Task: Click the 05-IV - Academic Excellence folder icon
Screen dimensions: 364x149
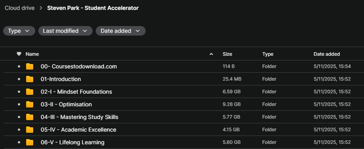Action: pyautogui.click(x=30, y=130)
